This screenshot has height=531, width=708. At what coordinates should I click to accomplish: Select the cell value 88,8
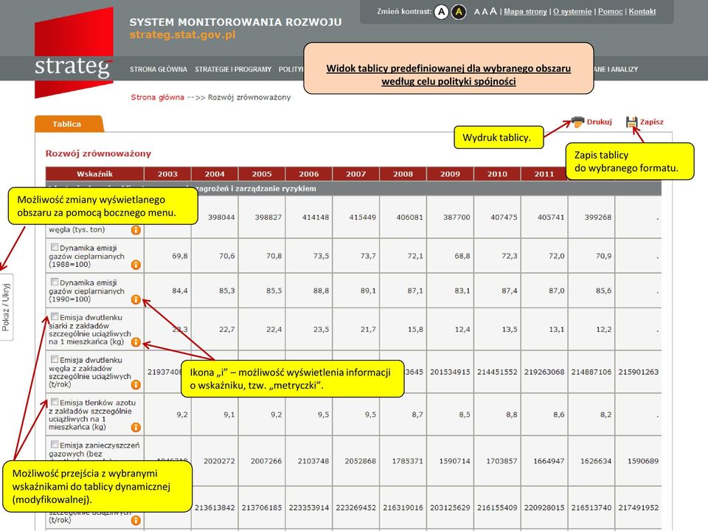coord(321,291)
